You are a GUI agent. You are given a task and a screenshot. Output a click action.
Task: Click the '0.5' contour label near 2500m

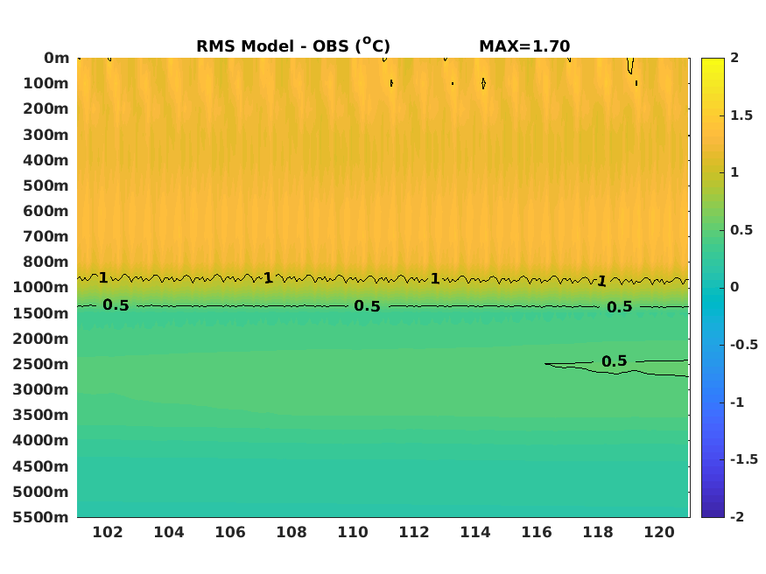click(x=614, y=361)
